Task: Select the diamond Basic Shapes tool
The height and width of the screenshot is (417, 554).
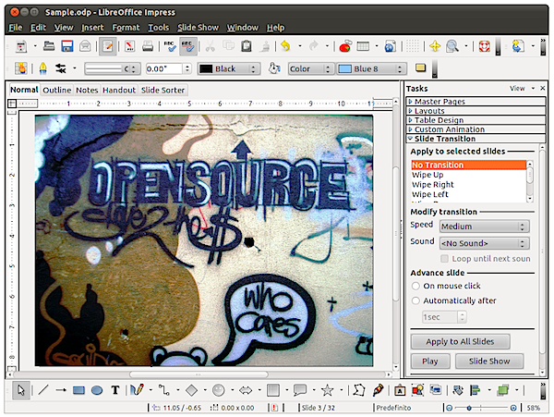Action: click(x=191, y=390)
